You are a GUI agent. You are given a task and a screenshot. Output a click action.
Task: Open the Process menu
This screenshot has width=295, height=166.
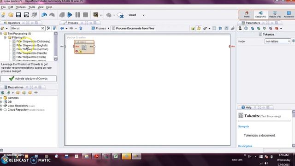tap(20, 7)
